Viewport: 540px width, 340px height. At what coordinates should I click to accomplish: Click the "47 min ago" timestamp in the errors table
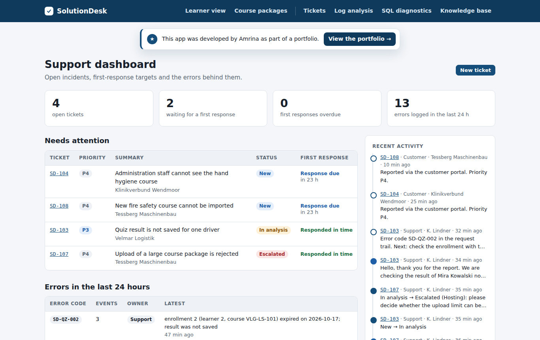coord(179,335)
